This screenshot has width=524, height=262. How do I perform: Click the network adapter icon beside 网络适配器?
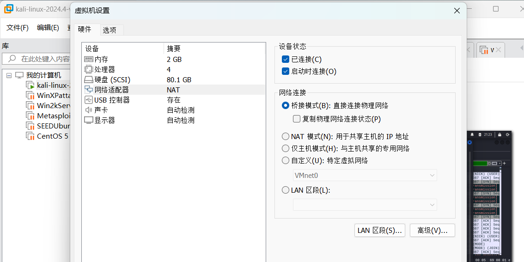89,90
